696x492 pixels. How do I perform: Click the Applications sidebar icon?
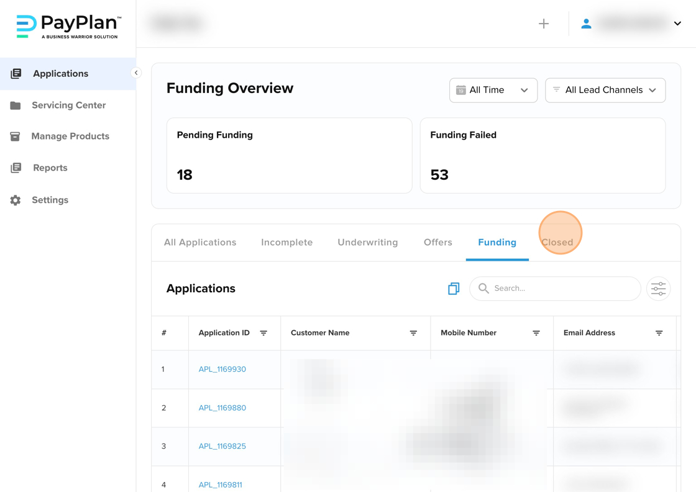point(16,74)
